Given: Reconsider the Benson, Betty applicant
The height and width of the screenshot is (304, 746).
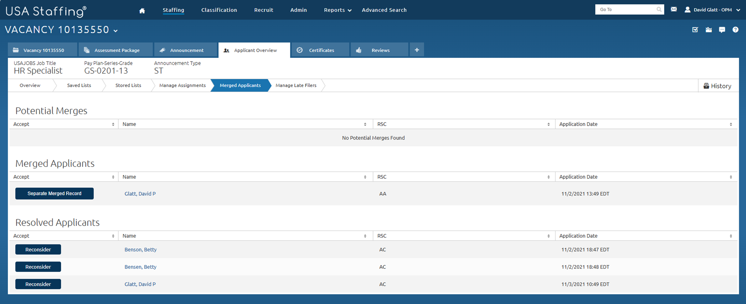Looking at the screenshot, I should click(38, 250).
